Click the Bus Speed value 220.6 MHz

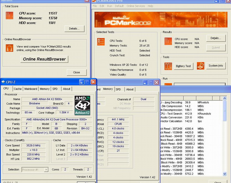pyautogui.click(x=33, y=154)
